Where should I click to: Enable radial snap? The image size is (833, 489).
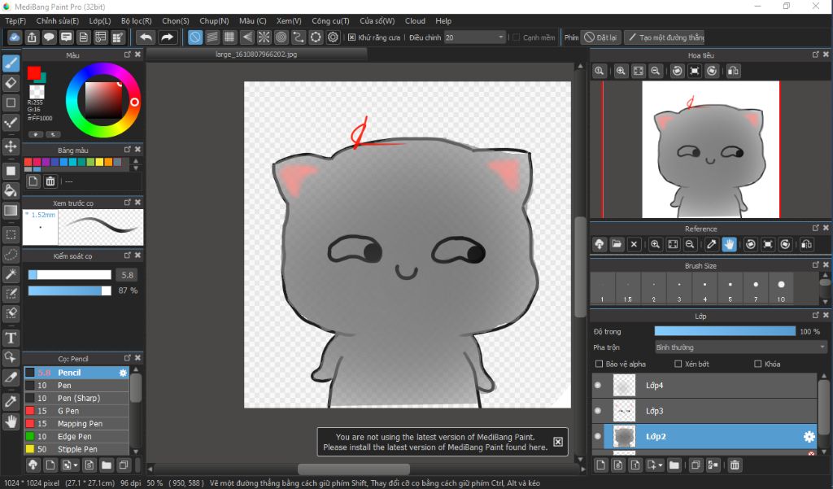coord(264,37)
